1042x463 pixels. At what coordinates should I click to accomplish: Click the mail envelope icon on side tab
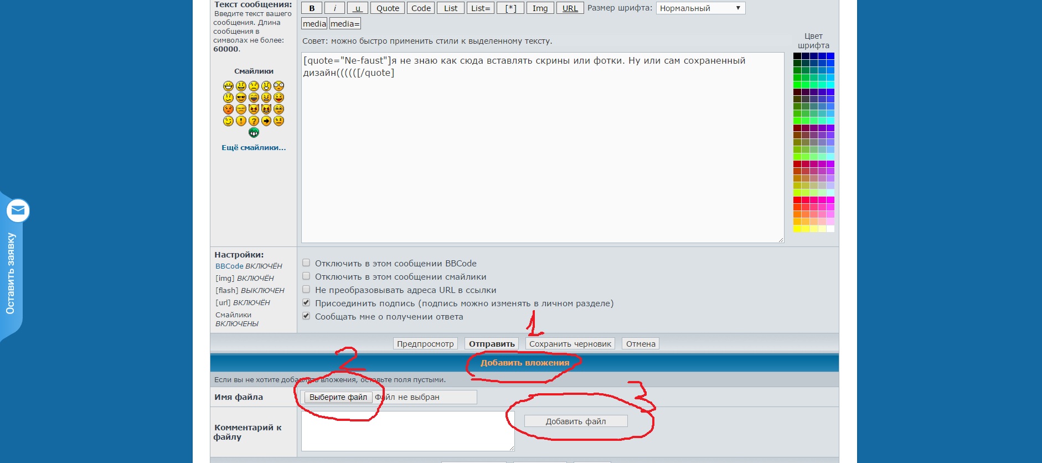[x=18, y=210]
